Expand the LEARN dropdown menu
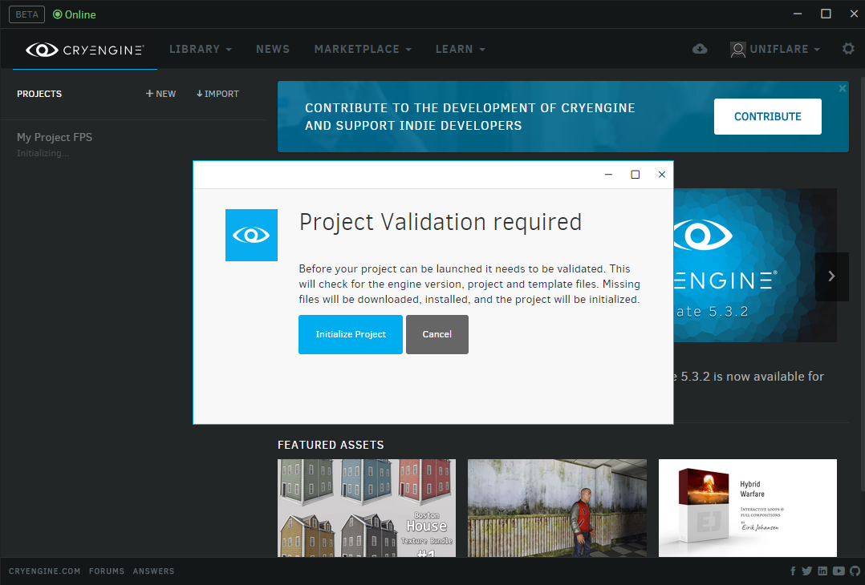The image size is (865, 585). [x=460, y=49]
